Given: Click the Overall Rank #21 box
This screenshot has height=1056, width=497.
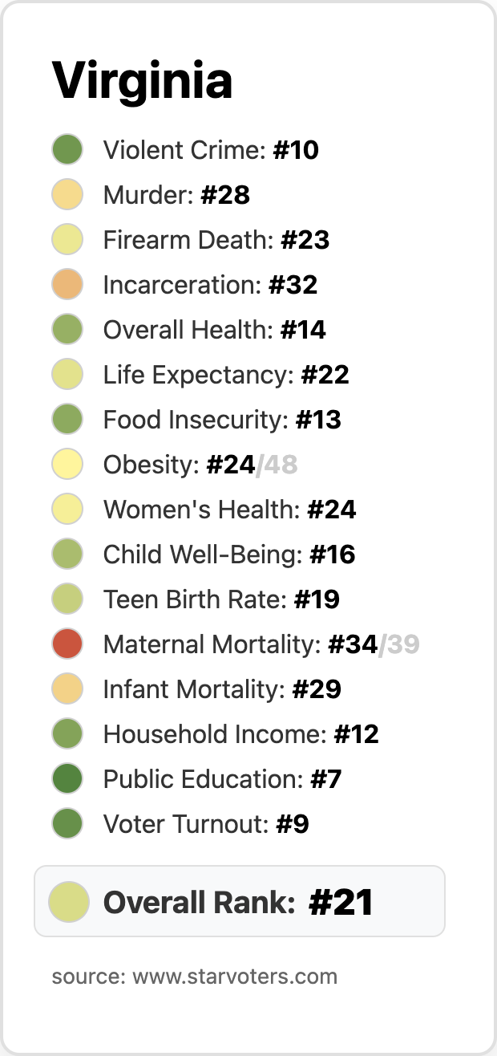Looking at the screenshot, I should click(x=239, y=901).
